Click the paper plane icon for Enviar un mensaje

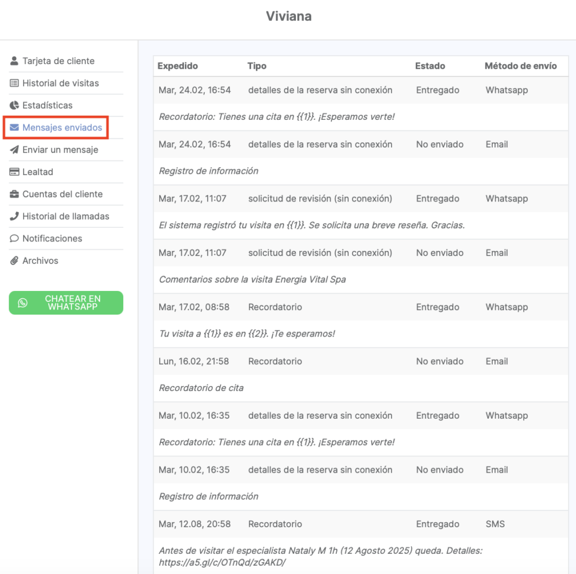[x=14, y=150]
